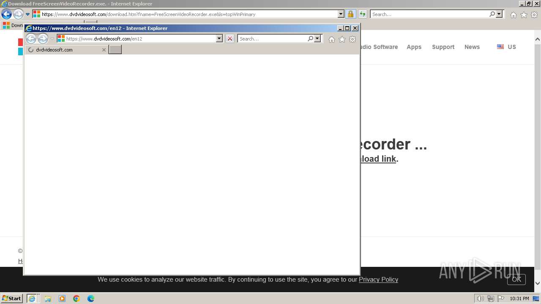Open media player from taskbar

click(x=62, y=299)
